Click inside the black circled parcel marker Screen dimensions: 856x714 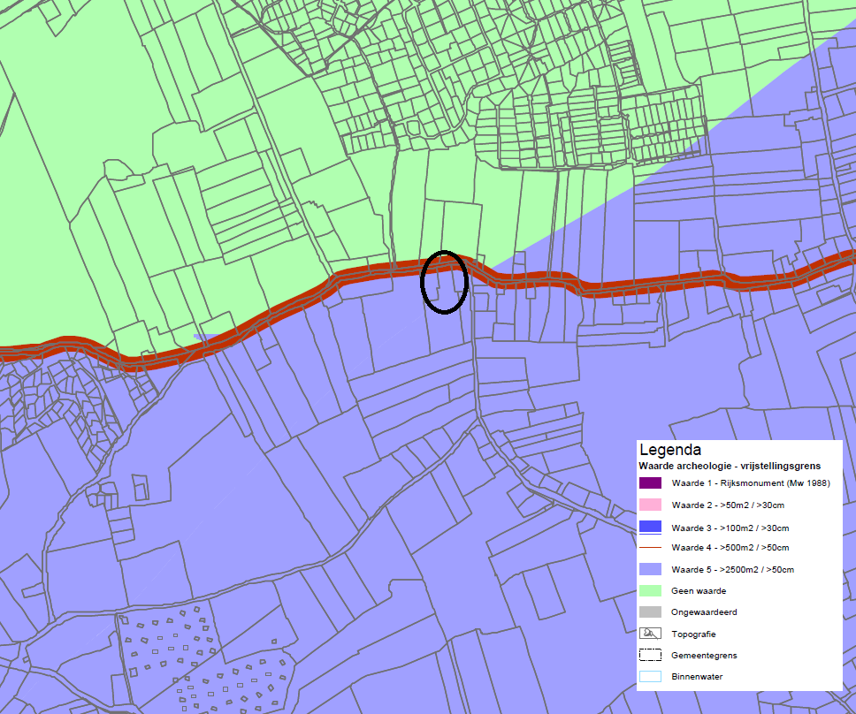(x=444, y=282)
